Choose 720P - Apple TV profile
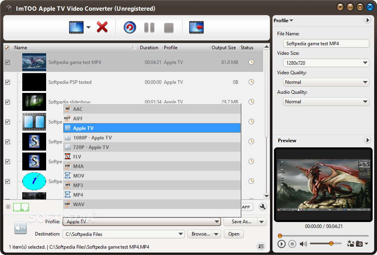The width and height of the screenshot is (377, 255). click(x=152, y=147)
